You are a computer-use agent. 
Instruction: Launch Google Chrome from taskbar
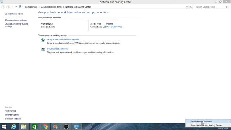pos(45,127)
